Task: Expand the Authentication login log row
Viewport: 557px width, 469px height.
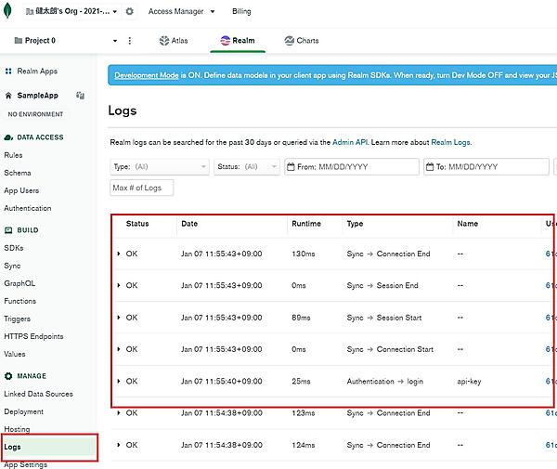Action: point(119,381)
